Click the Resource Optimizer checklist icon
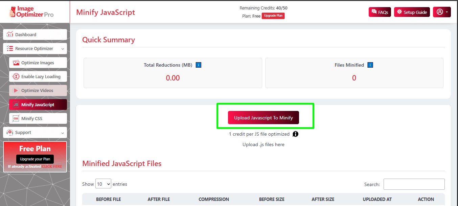Screen dimensions: 458x206 coord(10,48)
